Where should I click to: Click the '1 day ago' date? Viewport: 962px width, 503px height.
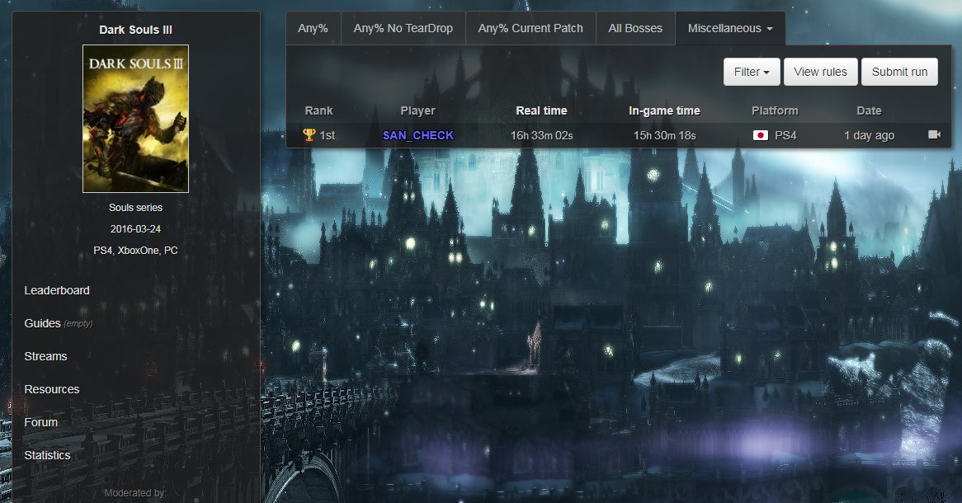[869, 135]
